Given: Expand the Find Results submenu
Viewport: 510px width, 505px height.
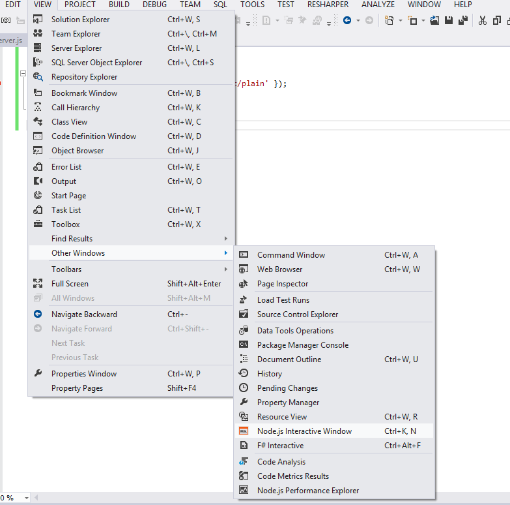Looking at the screenshot, I should [225, 239].
